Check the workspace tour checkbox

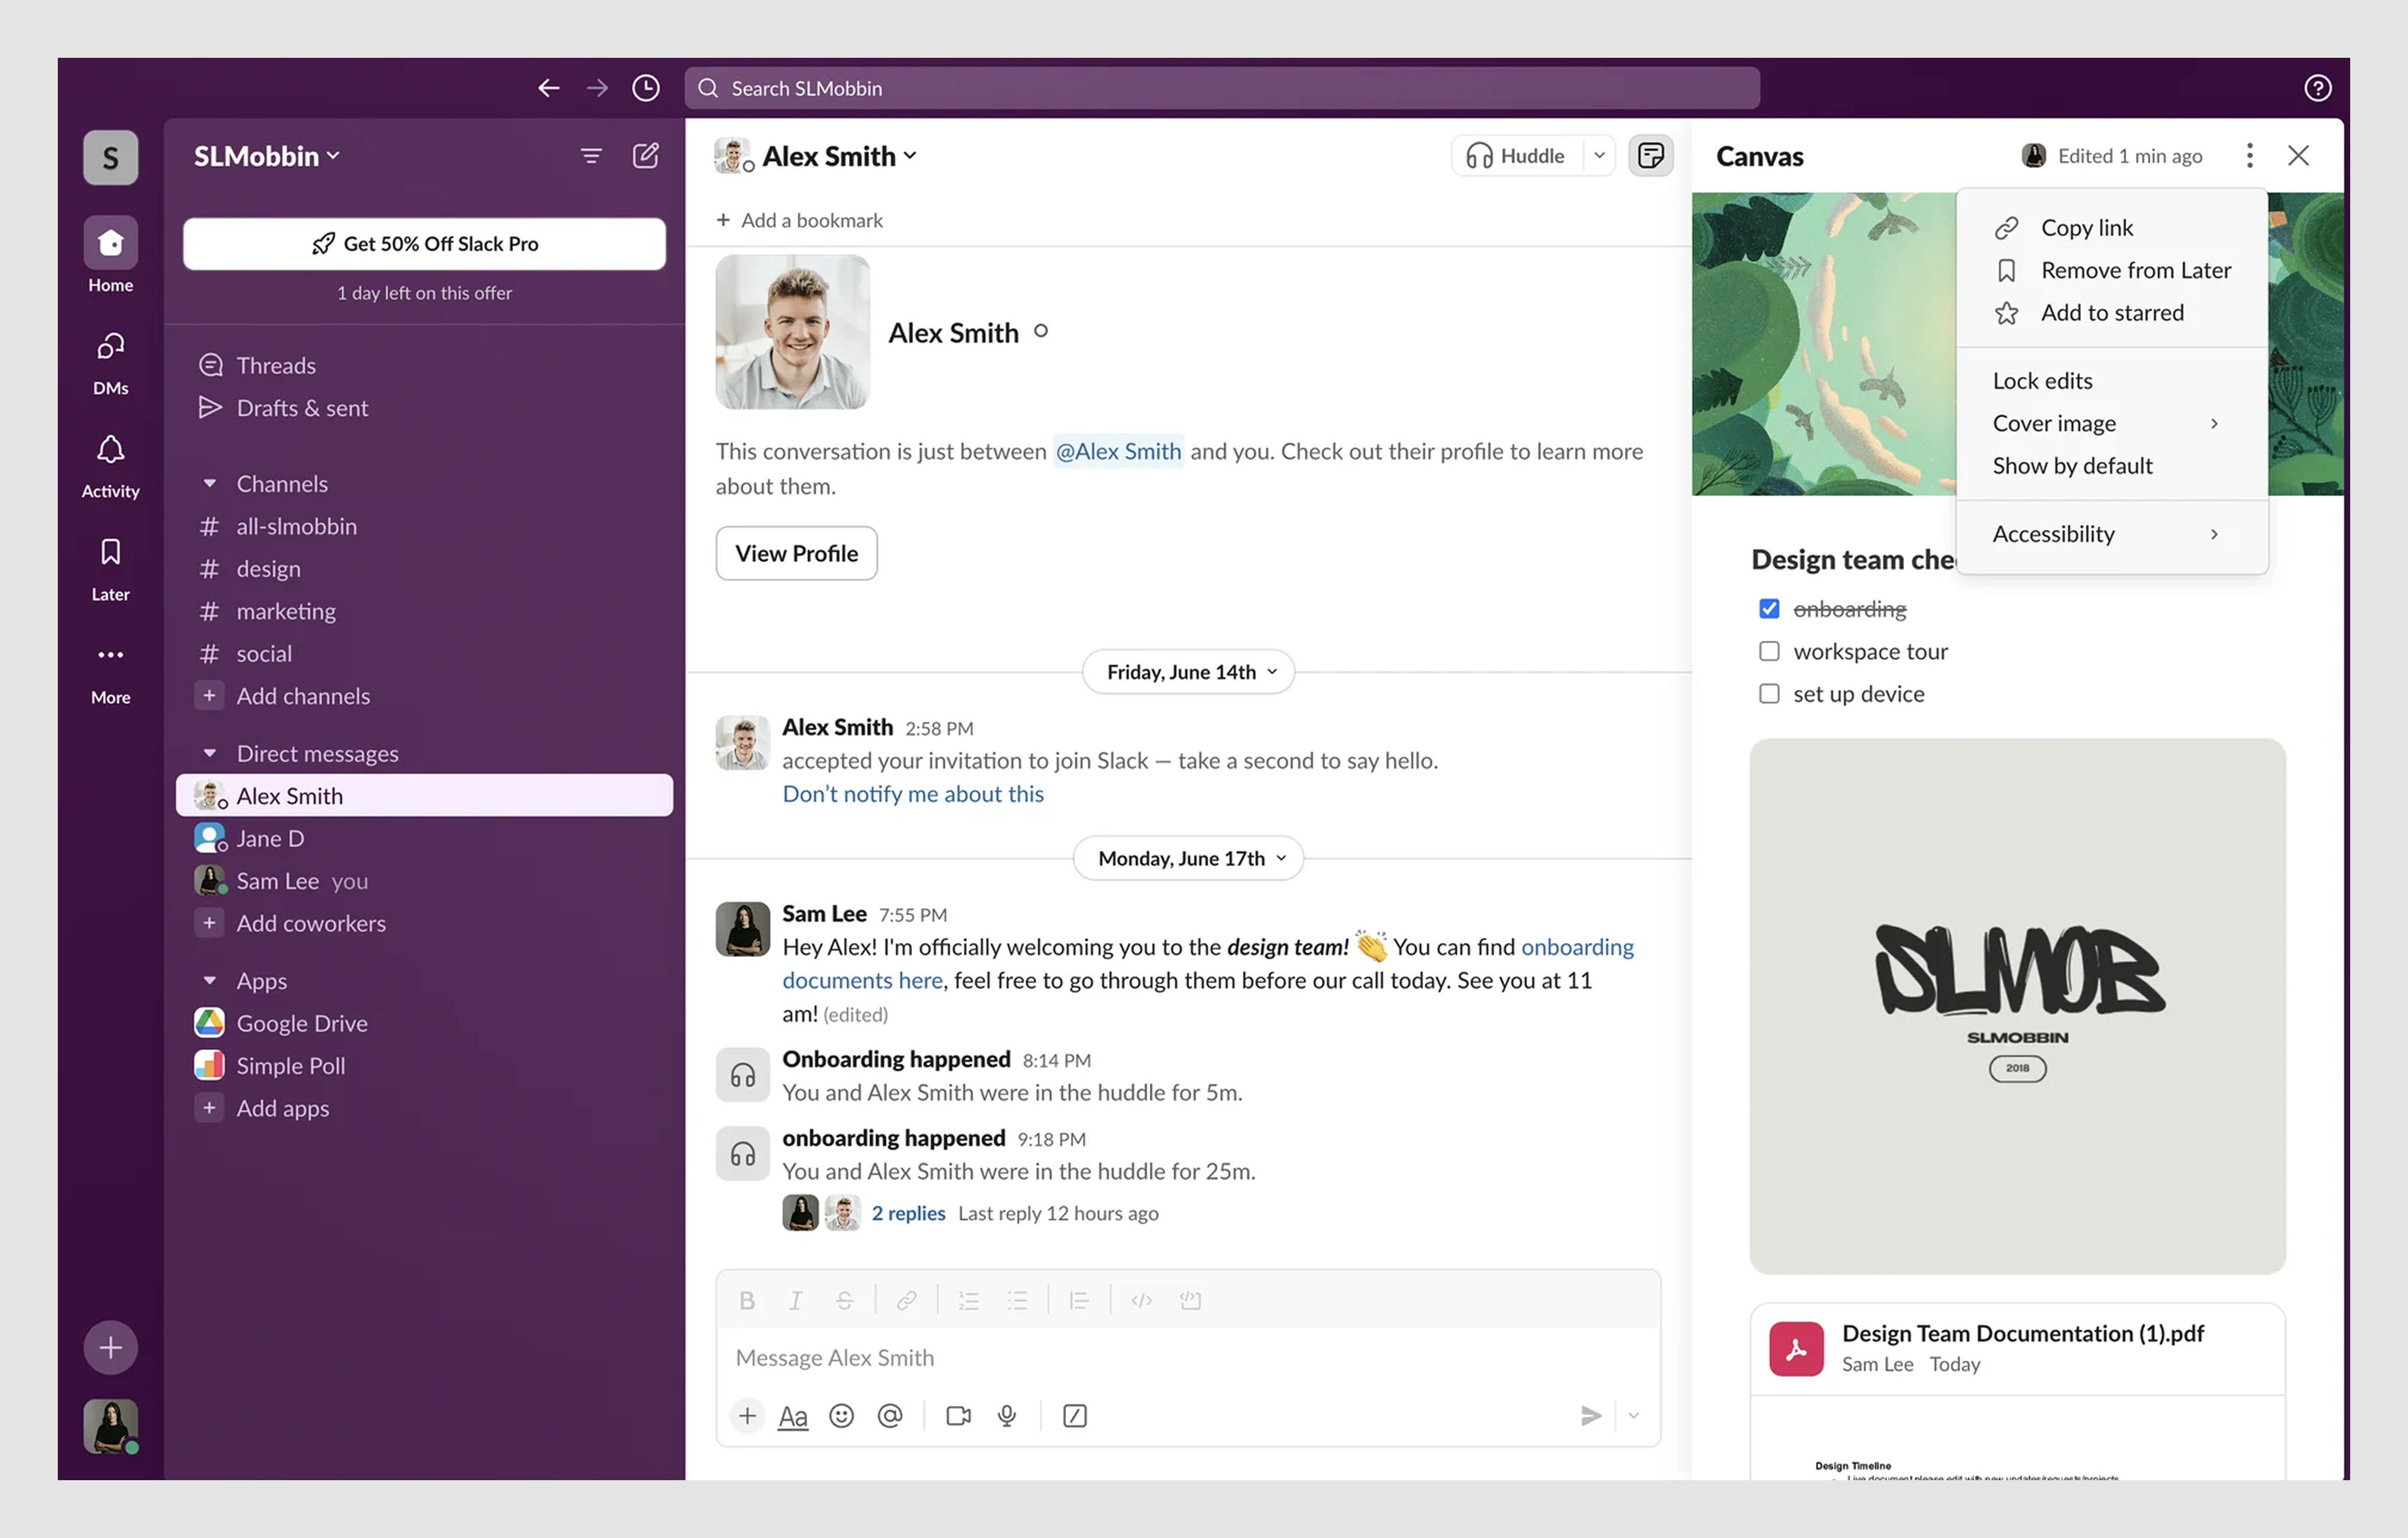coord(1768,651)
